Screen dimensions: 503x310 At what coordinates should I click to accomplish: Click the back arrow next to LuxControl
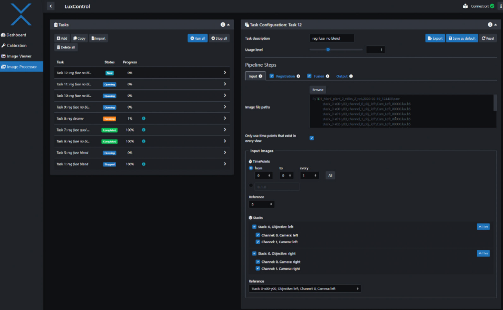50,6
